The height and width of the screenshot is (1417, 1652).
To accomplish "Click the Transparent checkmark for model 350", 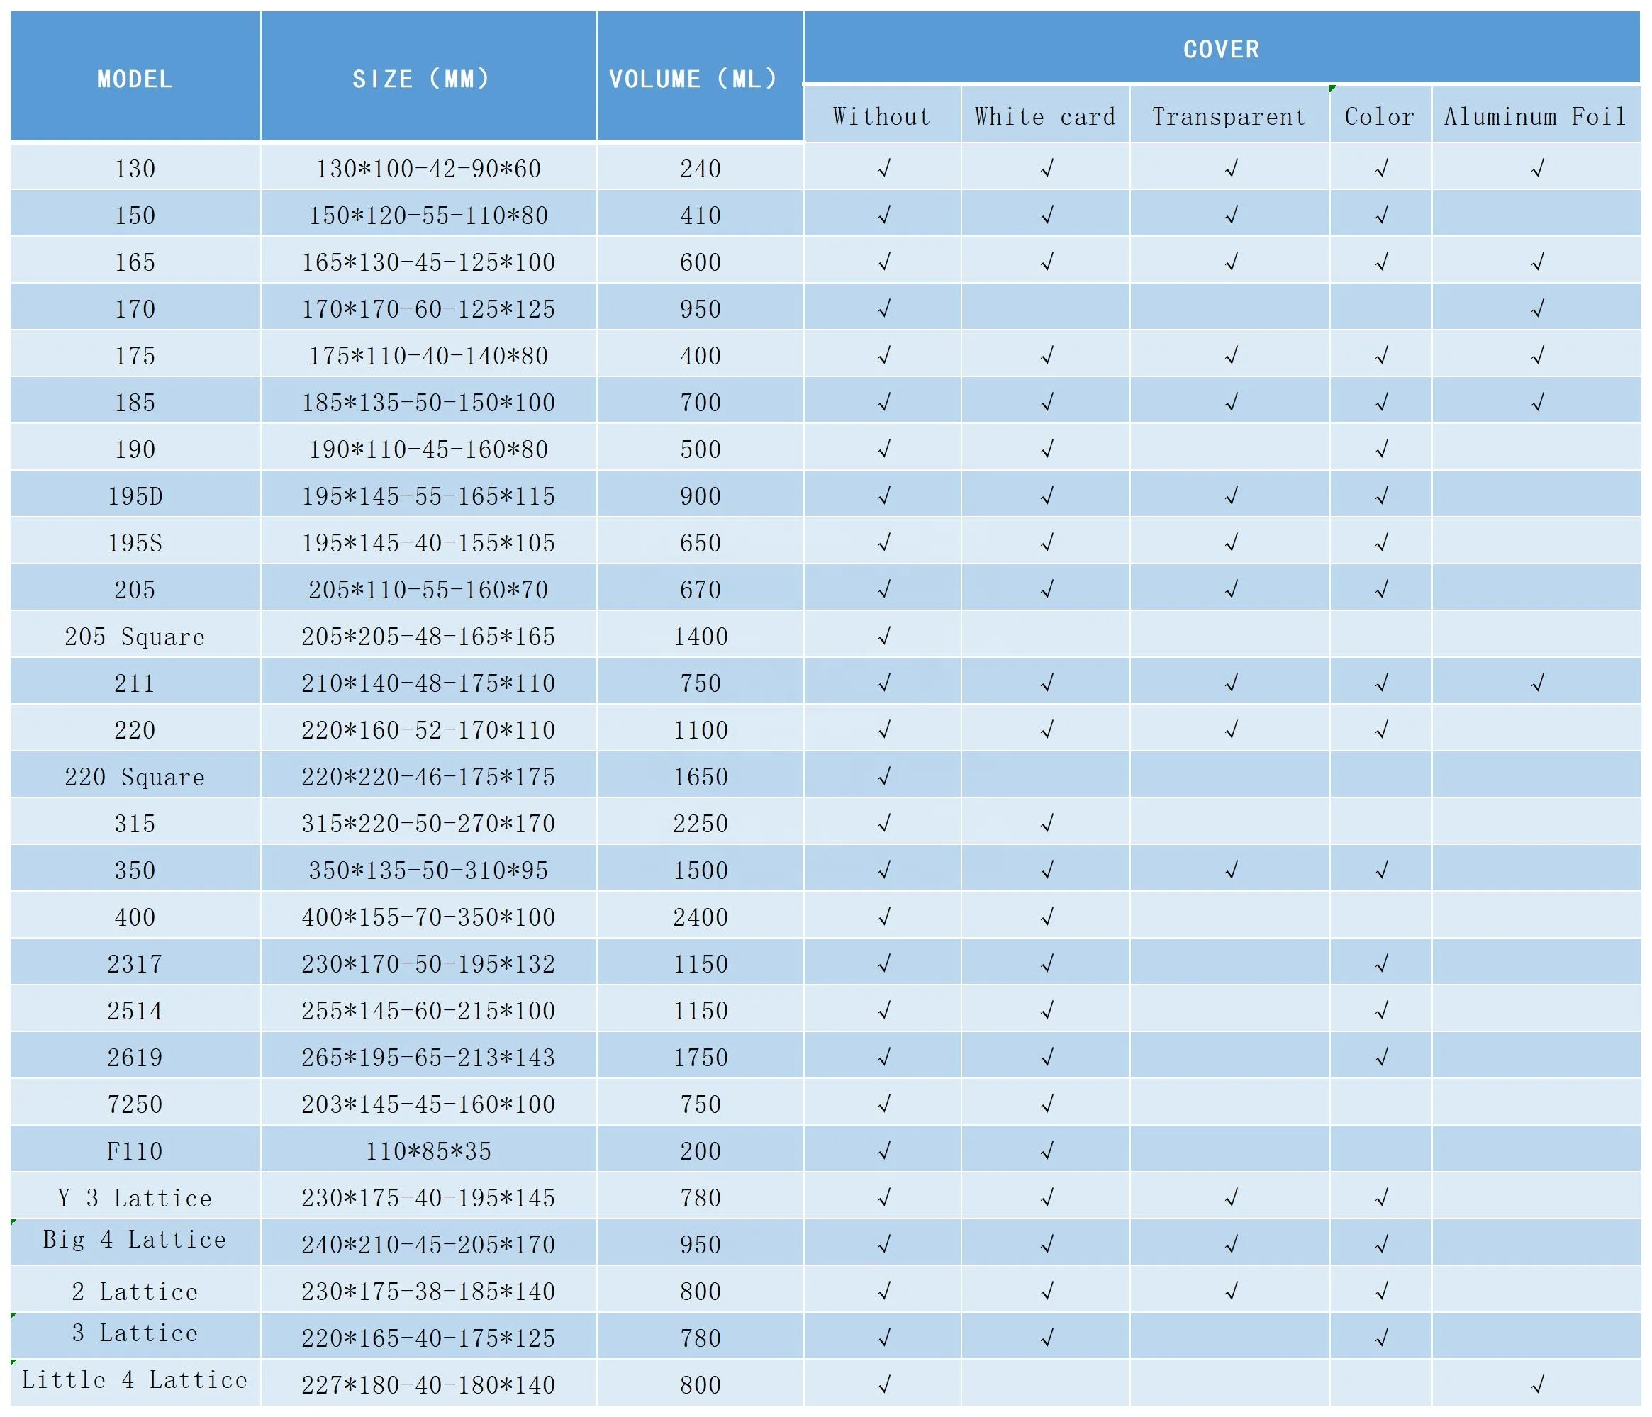I will pos(1231,870).
